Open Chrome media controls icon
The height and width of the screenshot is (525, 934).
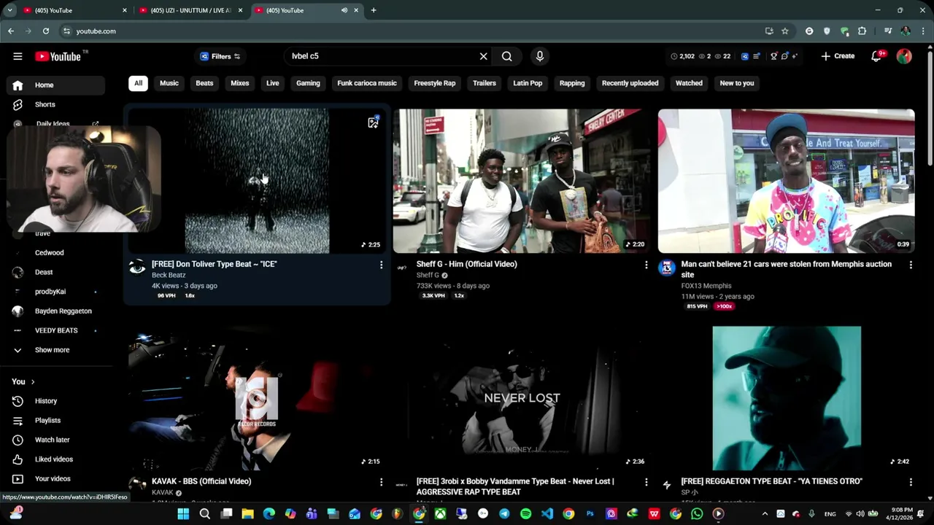click(x=888, y=31)
